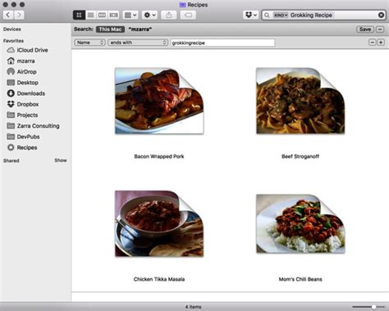The width and height of the screenshot is (389, 311).
Task: Select This Mac search scope
Action: click(x=110, y=29)
